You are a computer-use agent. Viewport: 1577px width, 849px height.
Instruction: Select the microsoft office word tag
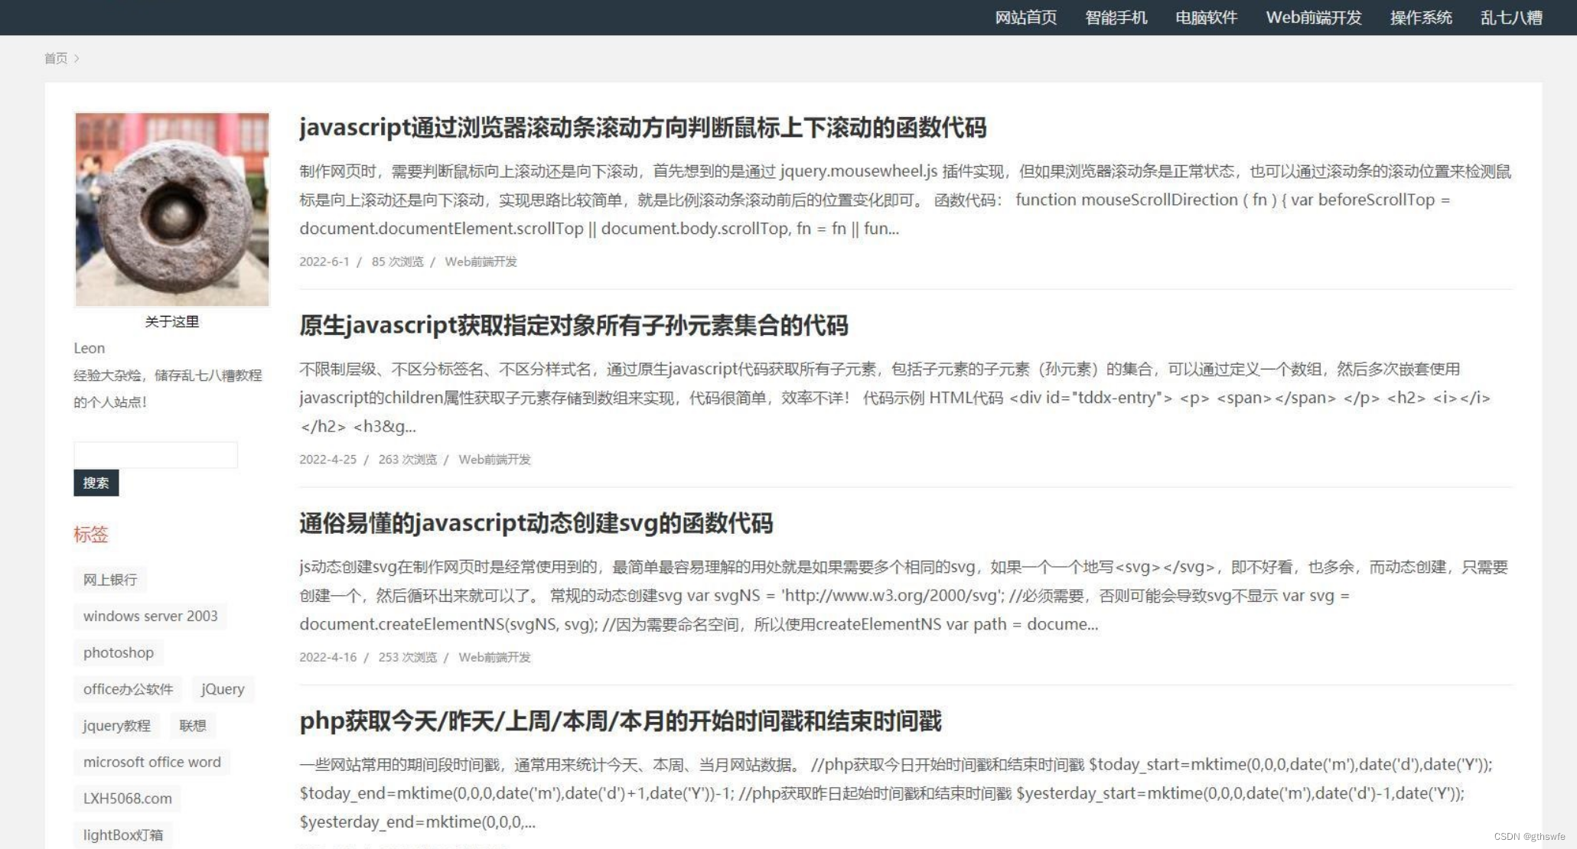(152, 763)
